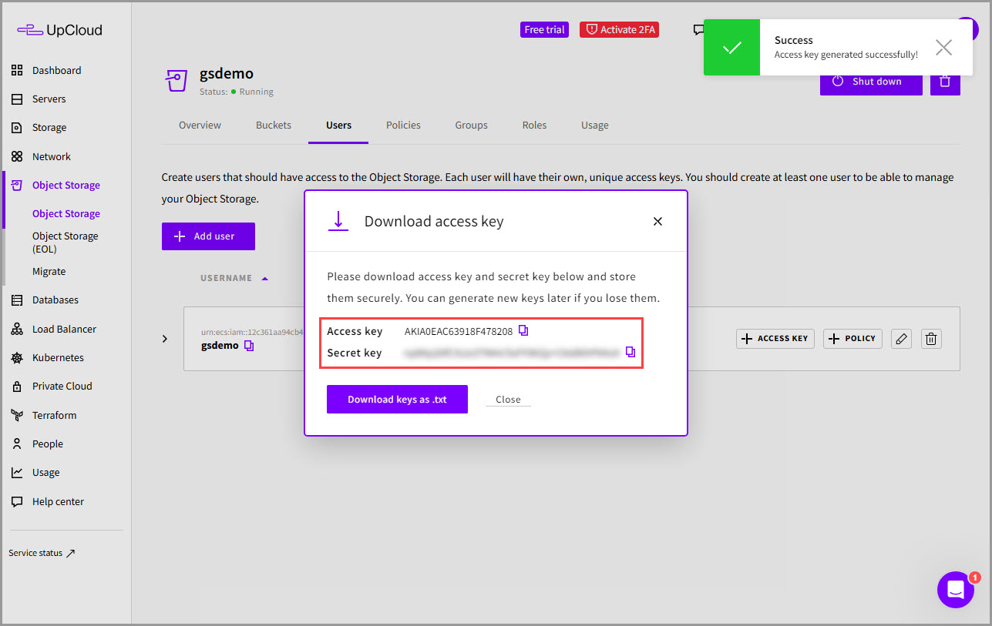Go to the Groups tab
The width and height of the screenshot is (992, 626).
pyautogui.click(x=471, y=126)
